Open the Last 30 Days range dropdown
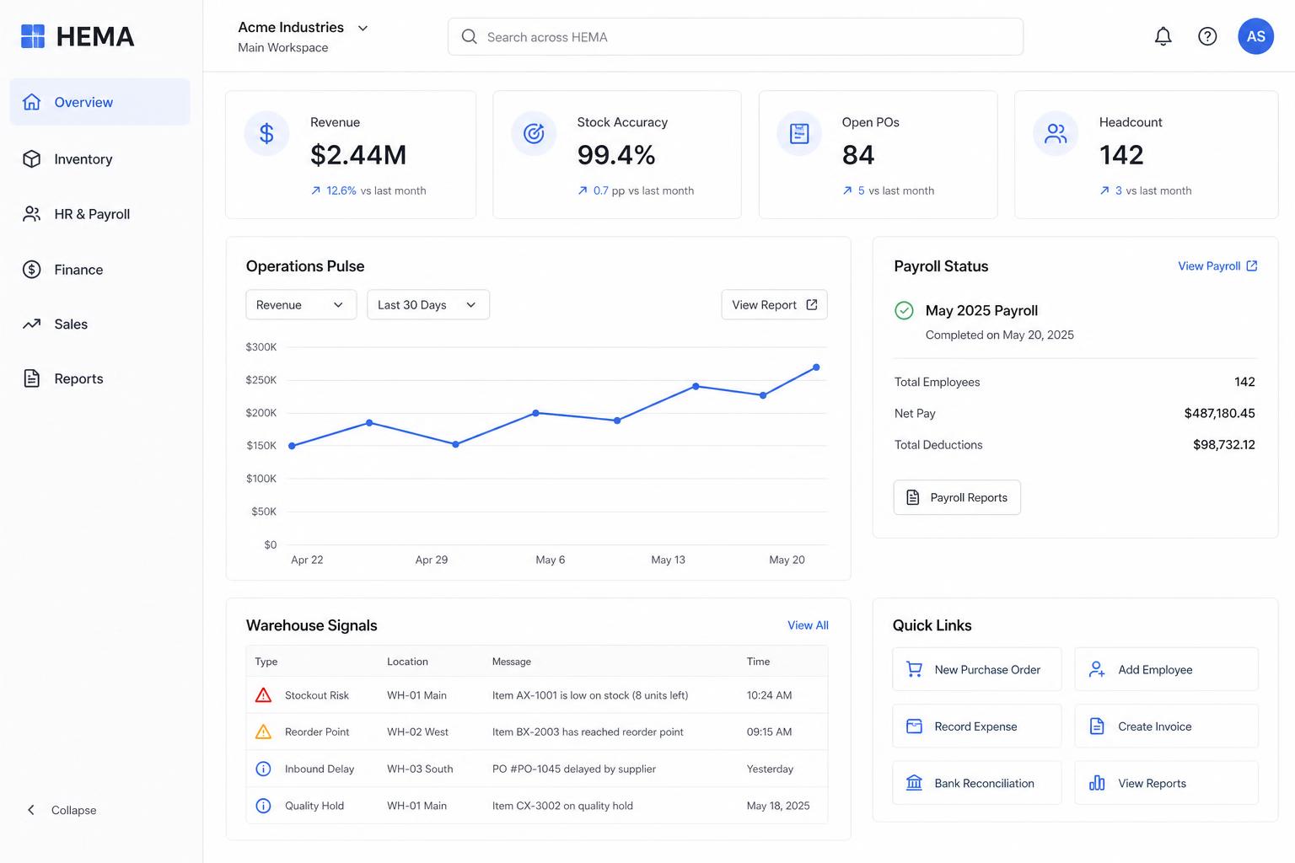Viewport: 1295px width, 863px height. 428,305
